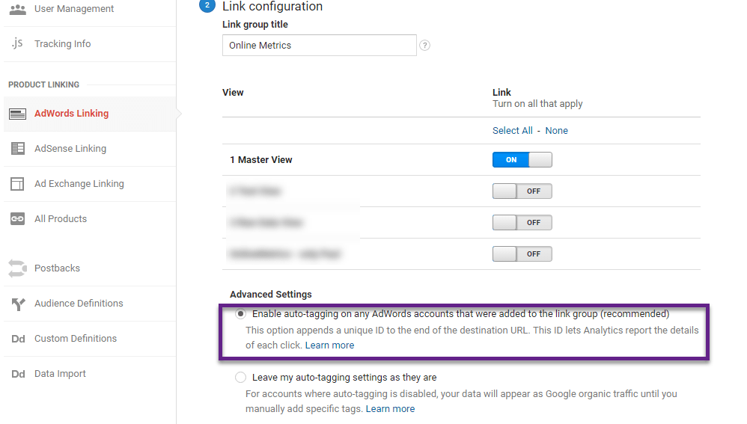
Task: Click the Advanced Settings heading
Action: click(x=271, y=295)
